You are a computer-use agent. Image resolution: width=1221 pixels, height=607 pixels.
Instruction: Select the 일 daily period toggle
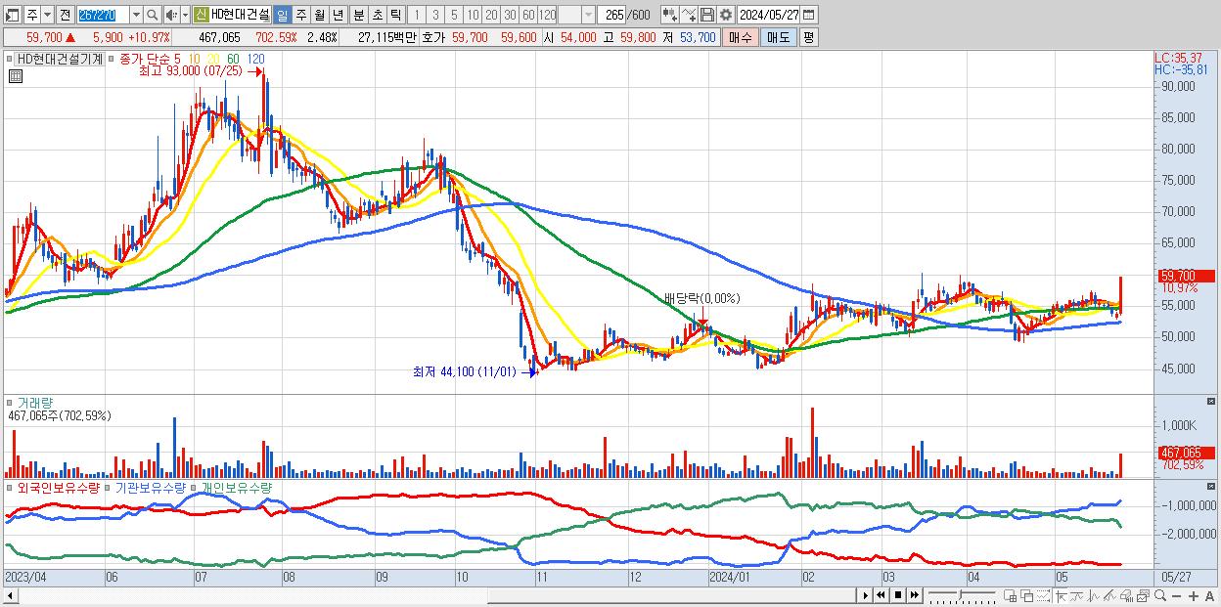click(282, 15)
